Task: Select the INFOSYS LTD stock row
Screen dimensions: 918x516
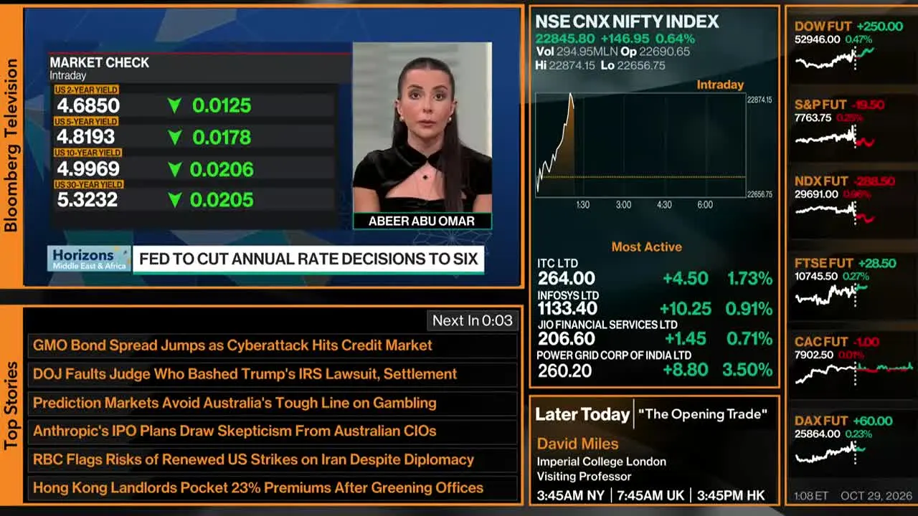Action: pos(655,304)
